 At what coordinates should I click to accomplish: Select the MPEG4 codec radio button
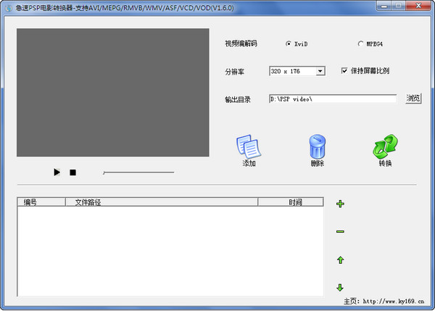(x=361, y=44)
